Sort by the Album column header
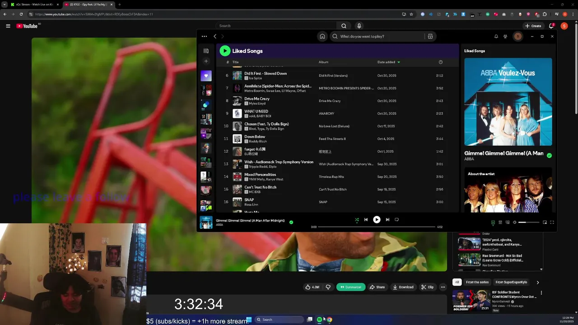 pos(323,62)
